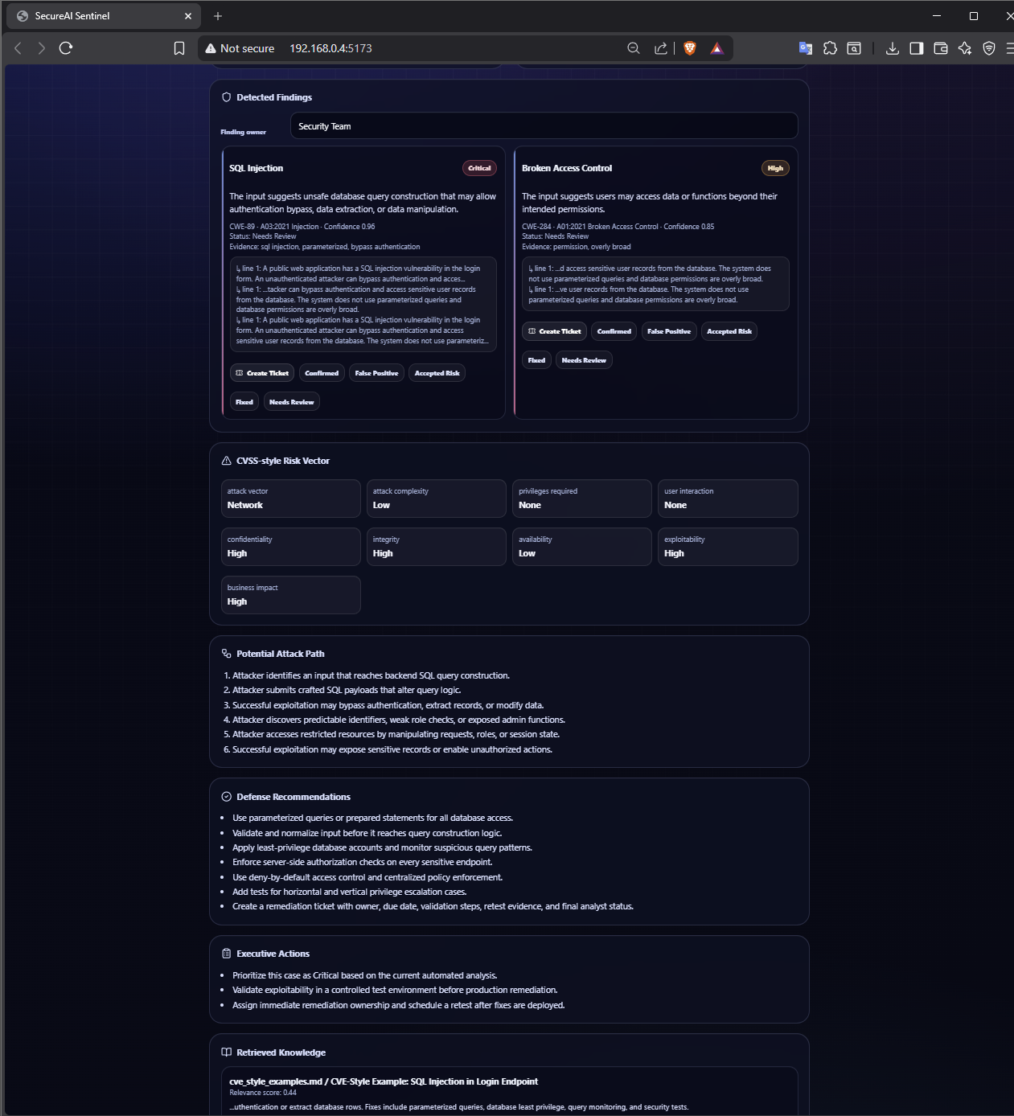Viewport: 1014px width, 1116px height.
Task: Click the confidentiality High cell
Action: point(290,547)
